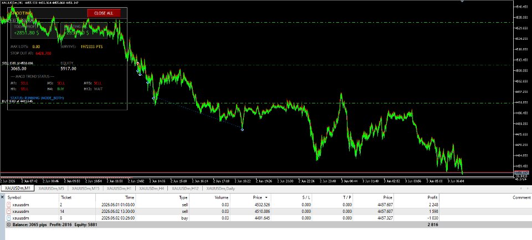Click the circle icon beside Balance summary

pos(9,225)
